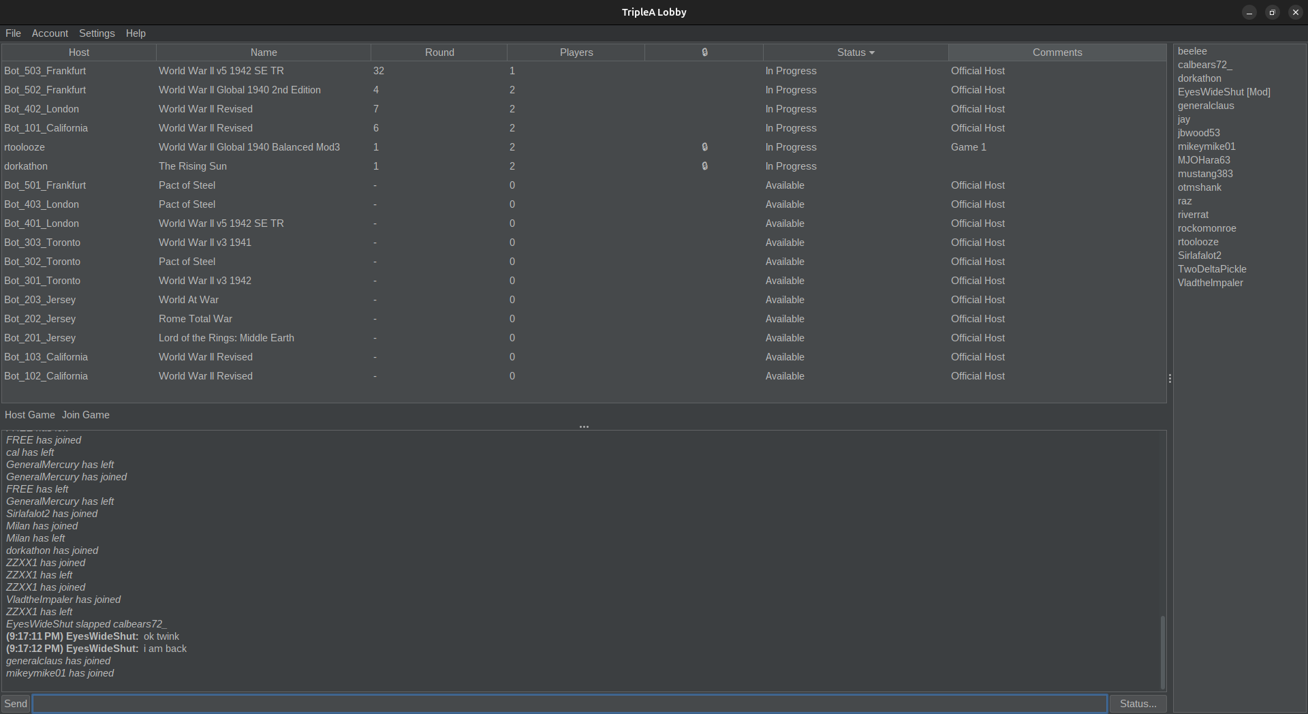Screen dimensions: 1308x714
Task: Select player generalclaus in user list
Action: coord(1206,106)
